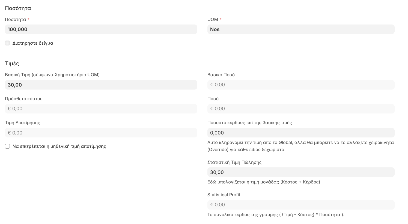This screenshot has width=408, height=224.
Task: Click the Κόστος + Κέρδος description text
Action: pos(264,182)
